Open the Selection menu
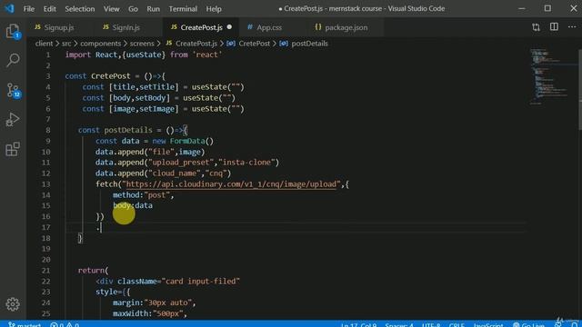The width and height of the screenshot is (582, 327). point(79,8)
